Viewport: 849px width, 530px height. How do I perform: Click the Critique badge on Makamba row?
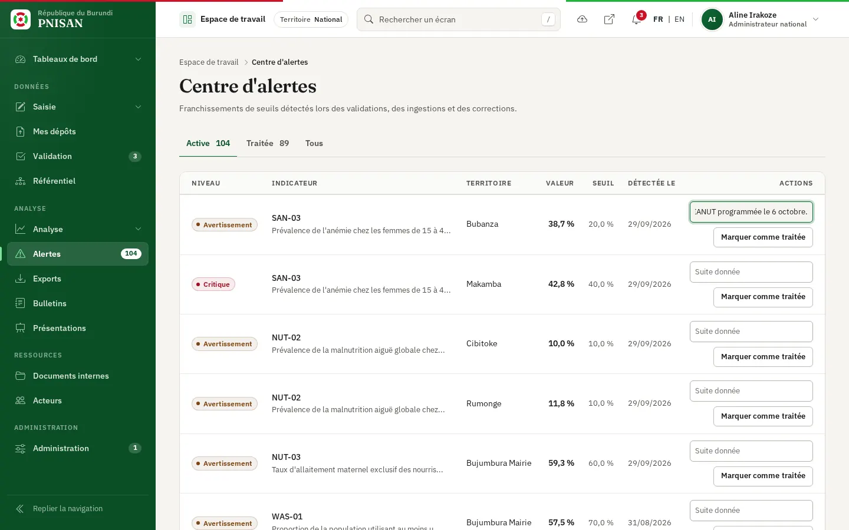click(213, 284)
